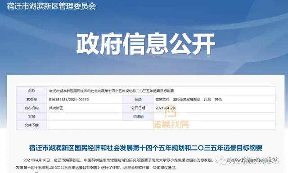This screenshot has width=288, height=173.
Task: Click 国民经济发展规划、计划 category value
Action: [192, 100]
